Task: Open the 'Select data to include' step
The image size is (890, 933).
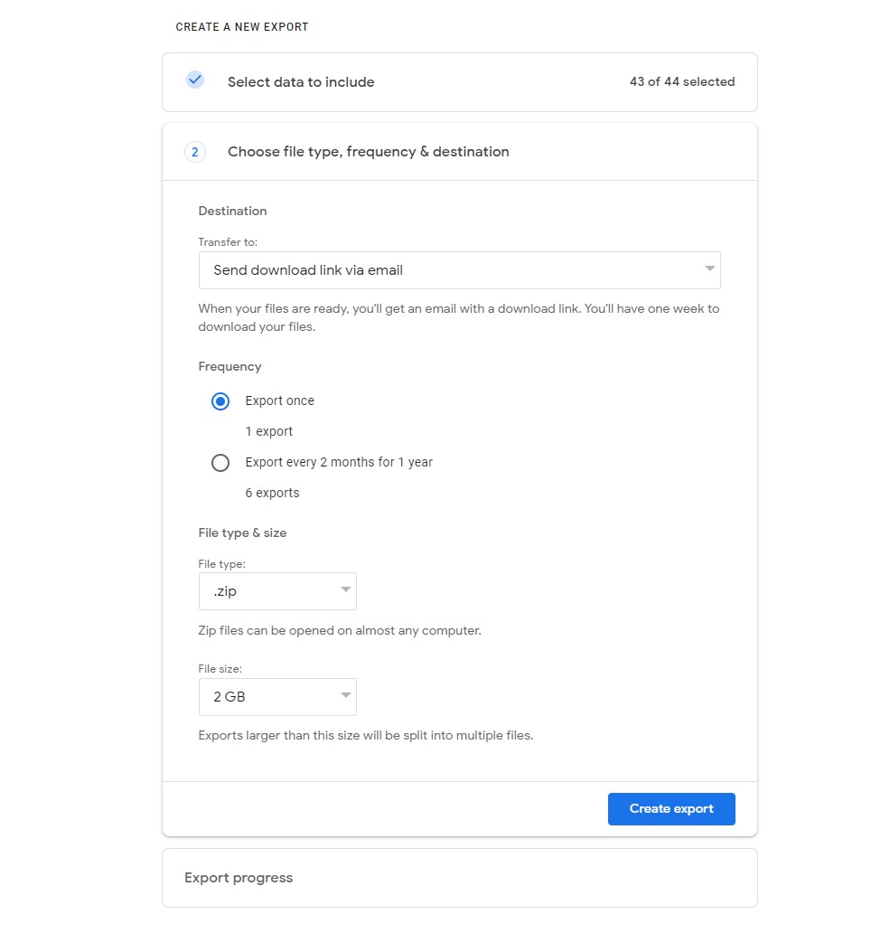Action: tap(301, 82)
